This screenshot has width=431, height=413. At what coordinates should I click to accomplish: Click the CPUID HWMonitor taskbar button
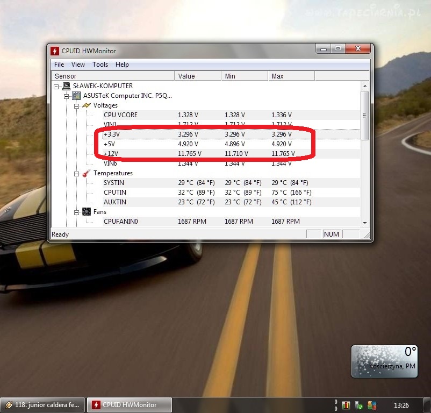[x=130, y=405]
